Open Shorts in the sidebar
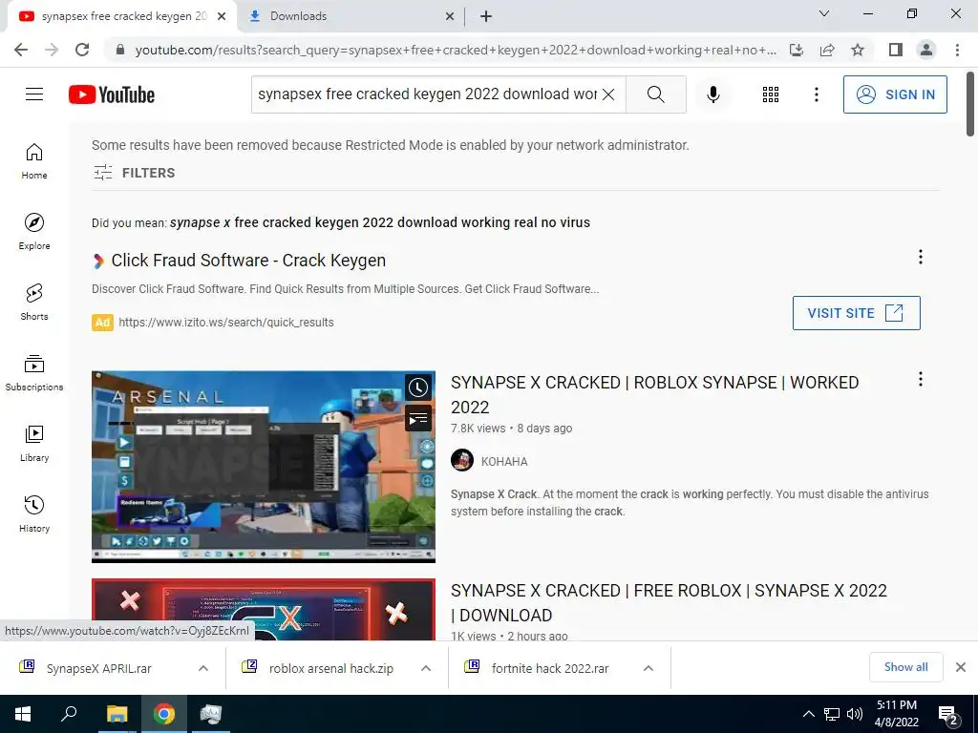The image size is (978, 733). coord(34,303)
